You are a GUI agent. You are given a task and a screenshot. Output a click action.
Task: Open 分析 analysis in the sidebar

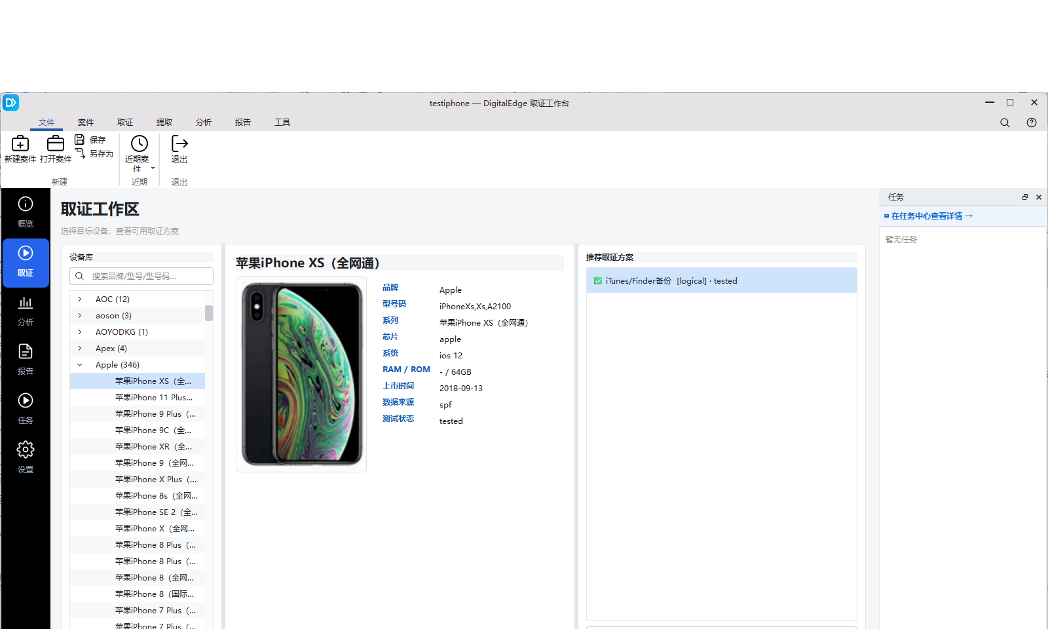(x=26, y=311)
